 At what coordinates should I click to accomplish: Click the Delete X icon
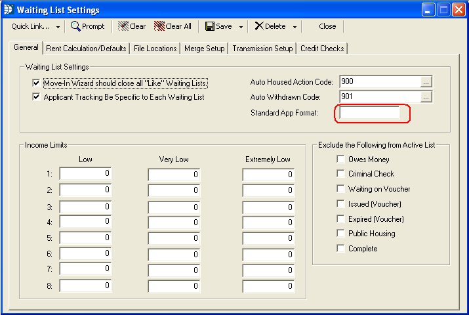259,26
